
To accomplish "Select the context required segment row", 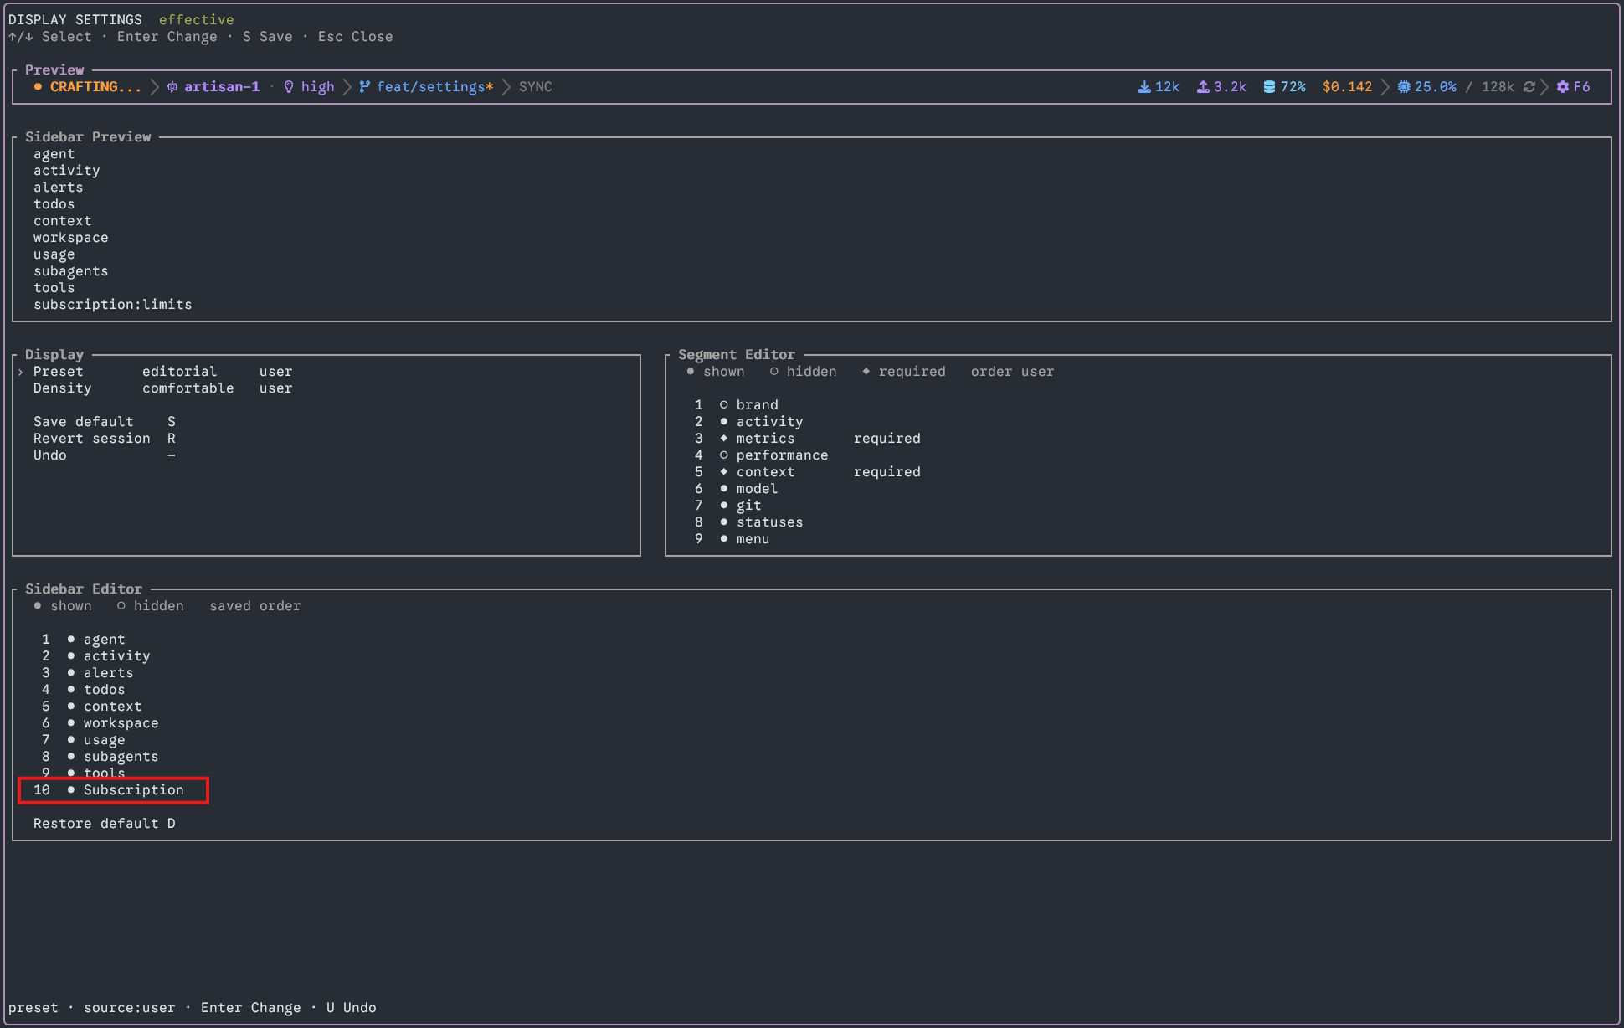I will pyautogui.click(x=807, y=472).
